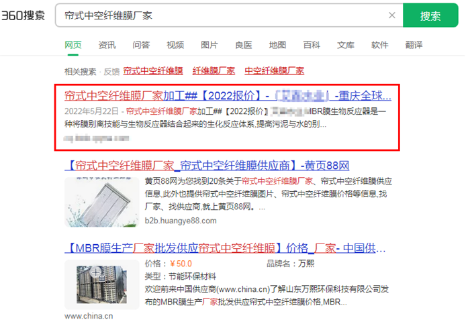
Task: Open the 视频 tab
Action: [x=175, y=45]
